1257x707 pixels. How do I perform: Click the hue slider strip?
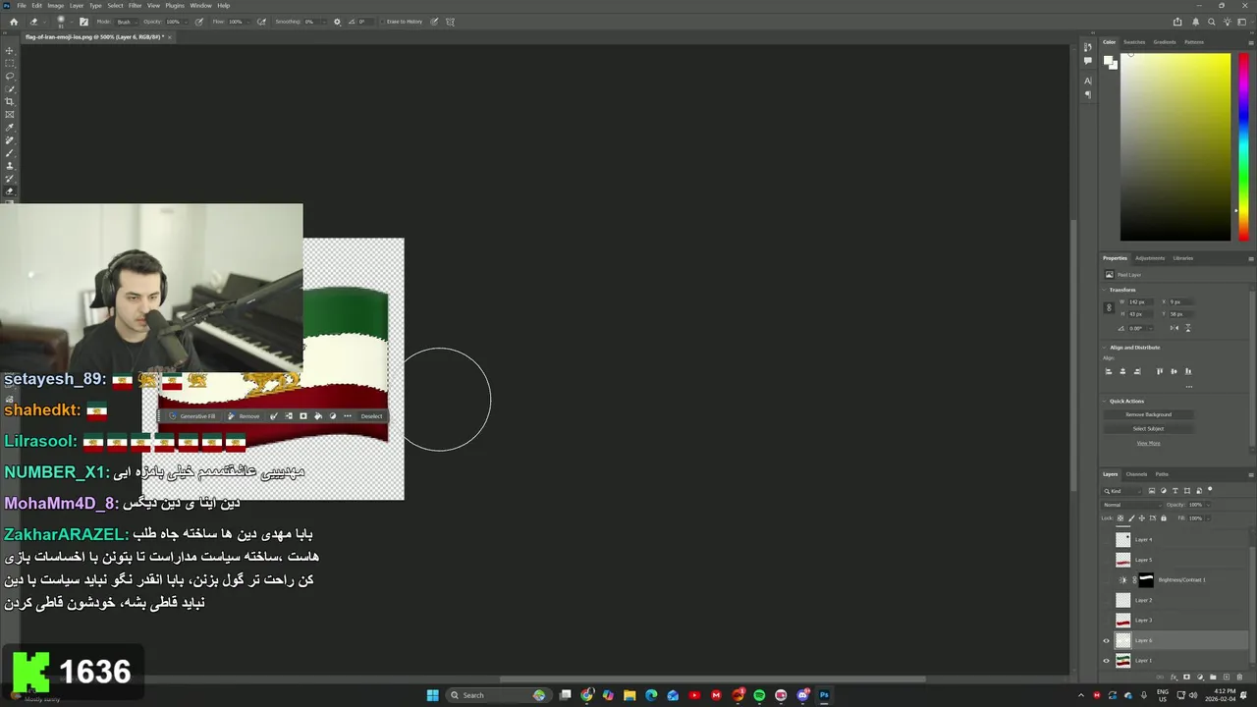click(1244, 146)
